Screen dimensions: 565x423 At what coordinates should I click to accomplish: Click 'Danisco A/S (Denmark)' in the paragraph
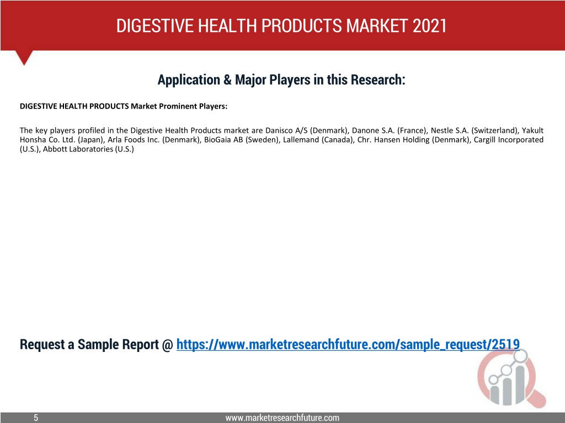coord(306,130)
